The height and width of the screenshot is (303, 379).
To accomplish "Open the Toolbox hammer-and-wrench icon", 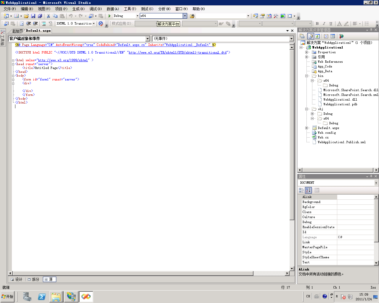I will click(276, 16).
